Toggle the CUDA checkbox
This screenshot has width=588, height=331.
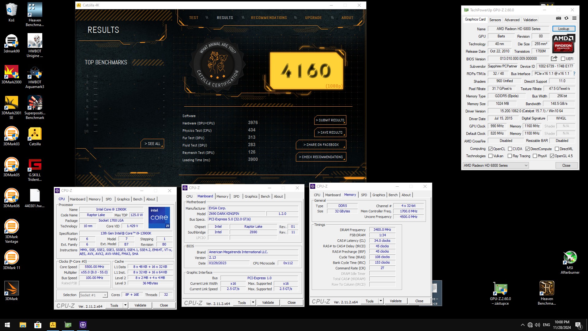[x=510, y=149]
